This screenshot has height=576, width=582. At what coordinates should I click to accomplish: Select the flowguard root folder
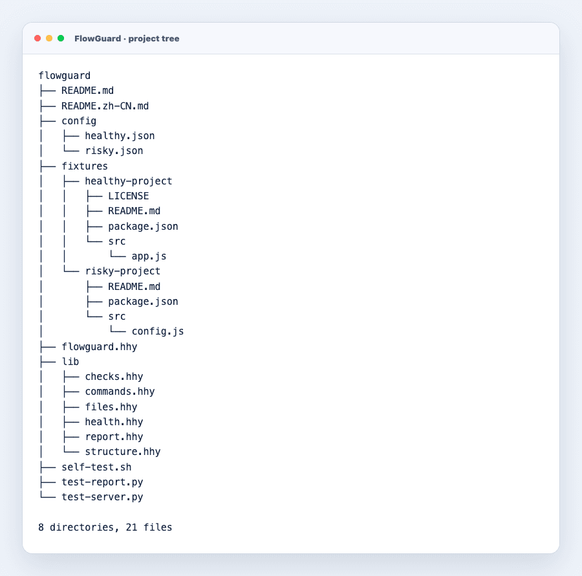pyautogui.click(x=65, y=76)
